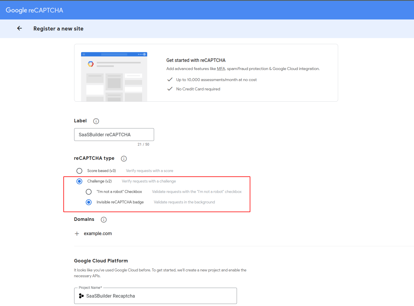Image resolution: width=414 pixels, height=306 pixels.
Task: Edit the Label field SaaSBuilder reCAPTCHA
Action: click(x=114, y=135)
